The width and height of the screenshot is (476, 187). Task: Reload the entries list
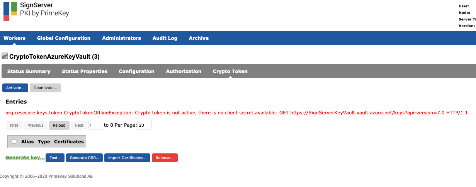59,125
